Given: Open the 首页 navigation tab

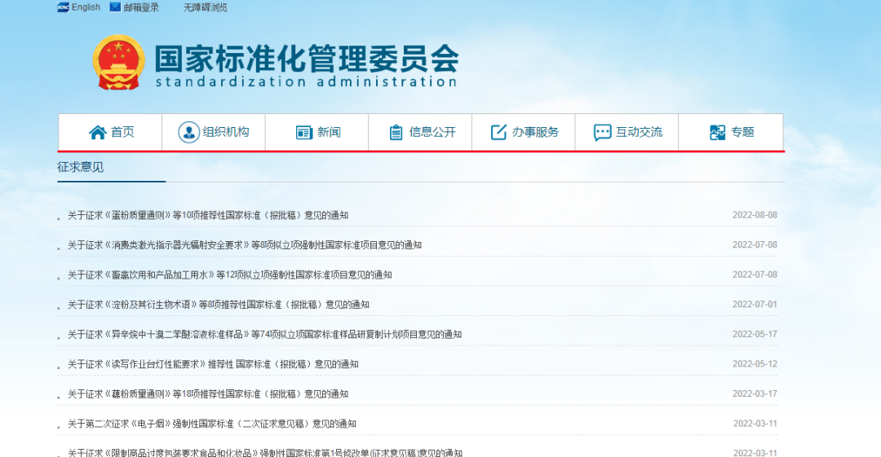Looking at the screenshot, I should 110,133.
